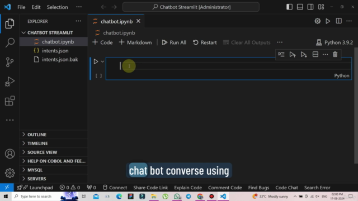Toggle the Secondary Side Bar layout icon
The height and width of the screenshot is (201, 358).
click(310, 7)
